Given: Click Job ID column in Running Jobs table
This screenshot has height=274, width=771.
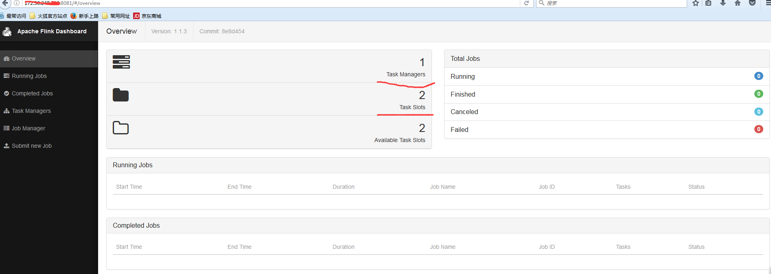Looking at the screenshot, I should click(x=547, y=187).
